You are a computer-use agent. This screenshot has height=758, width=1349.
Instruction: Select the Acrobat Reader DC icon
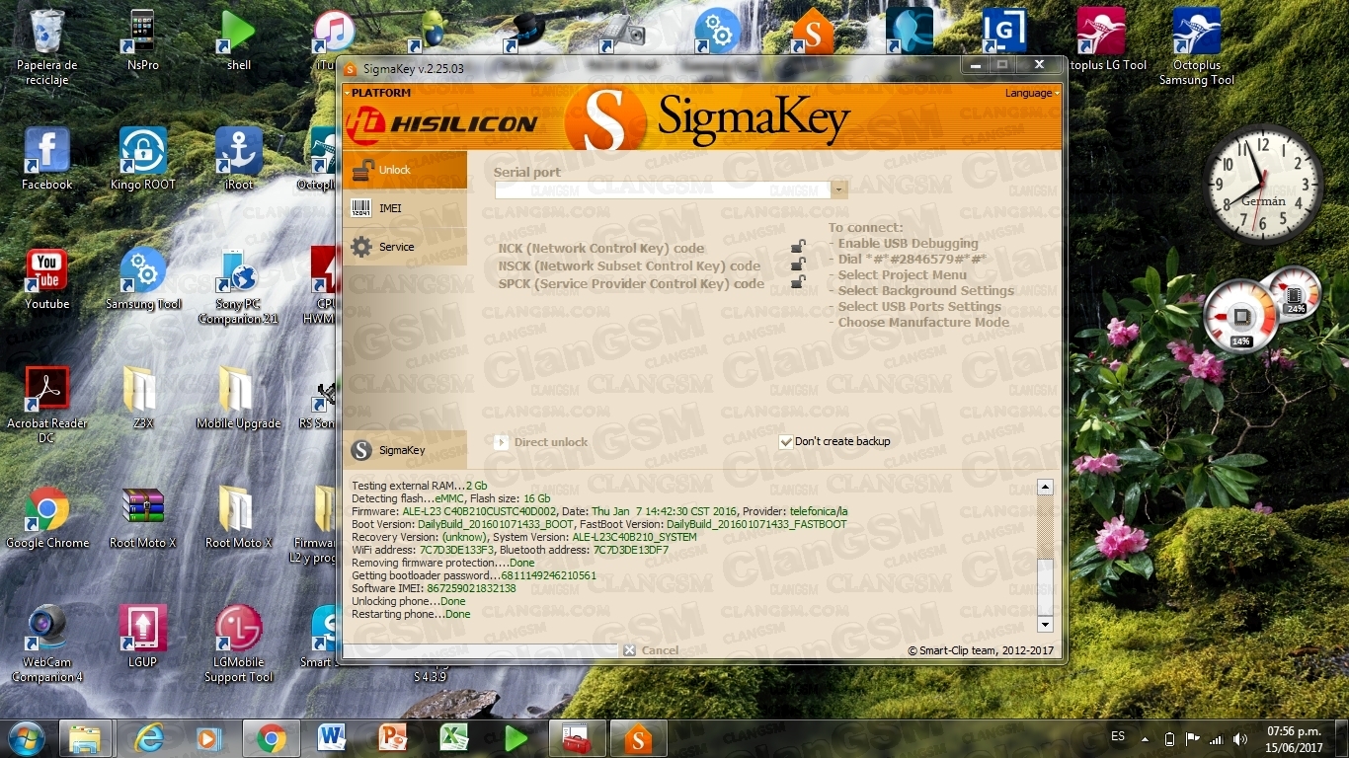[46, 406]
